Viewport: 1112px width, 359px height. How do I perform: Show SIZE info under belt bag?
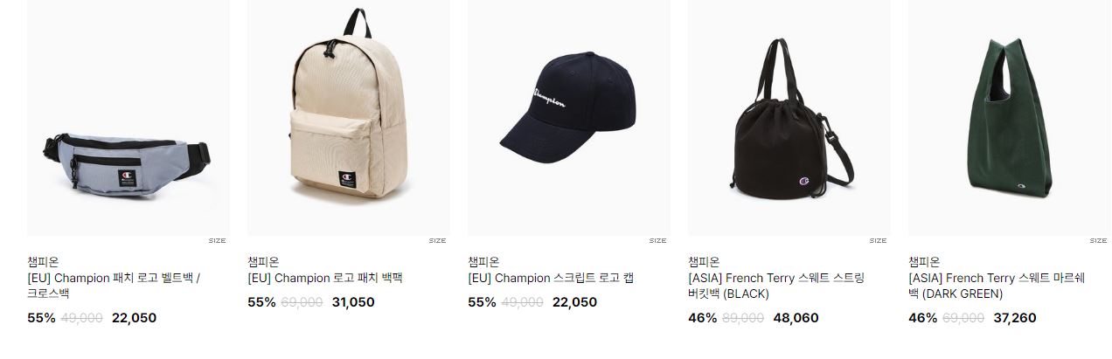(217, 241)
